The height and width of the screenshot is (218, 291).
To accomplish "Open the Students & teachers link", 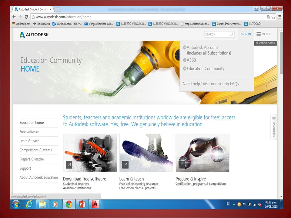I will coord(76,184).
